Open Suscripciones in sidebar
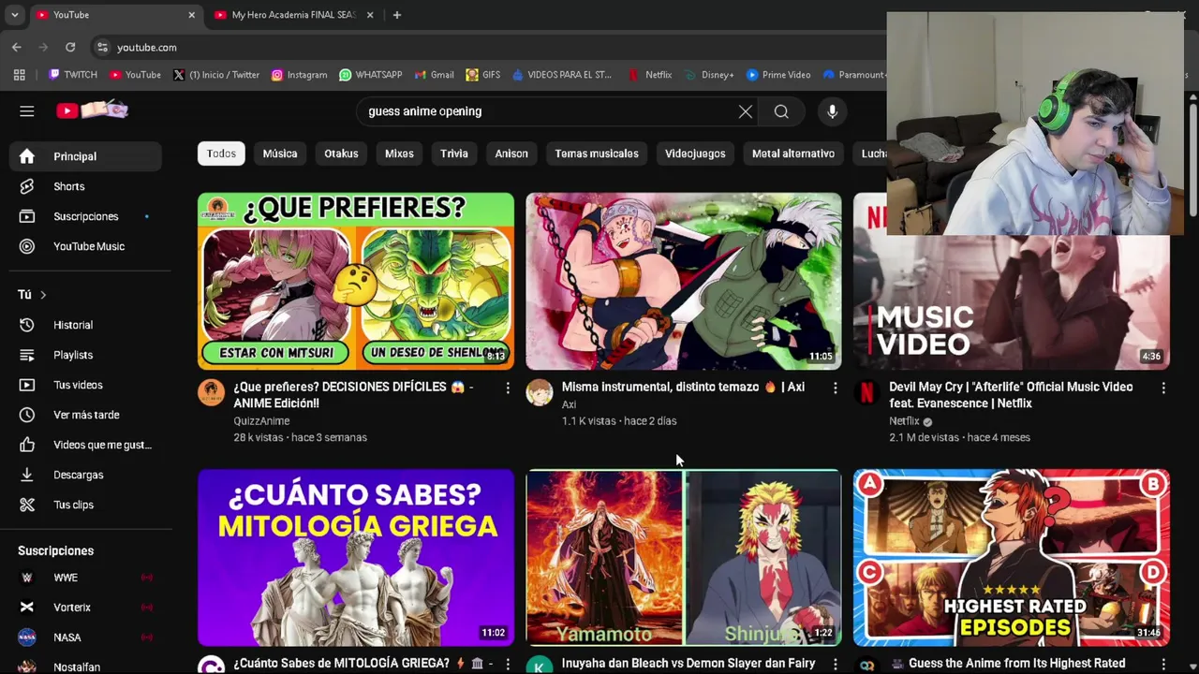Viewport: 1199px width, 674px height. click(85, 216)
